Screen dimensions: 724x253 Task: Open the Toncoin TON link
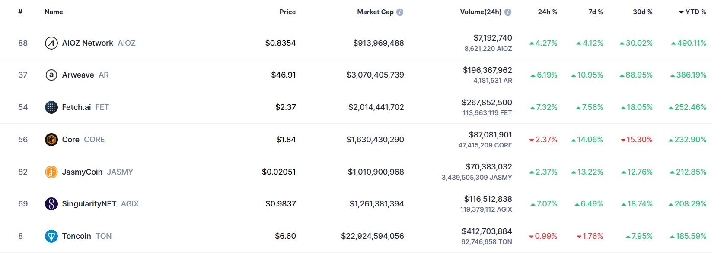click(86, 236)
